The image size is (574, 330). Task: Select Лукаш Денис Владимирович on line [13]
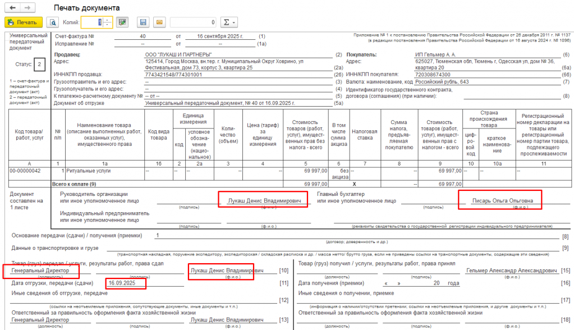pos(227,320)
